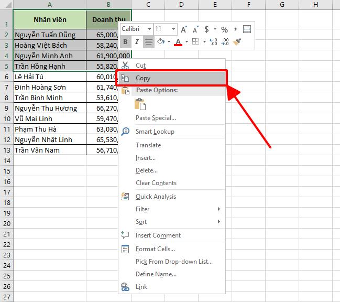Viewport: 340px width, 302px height.
Task: Toggle Italic formatting
Action: click(137, 42)
